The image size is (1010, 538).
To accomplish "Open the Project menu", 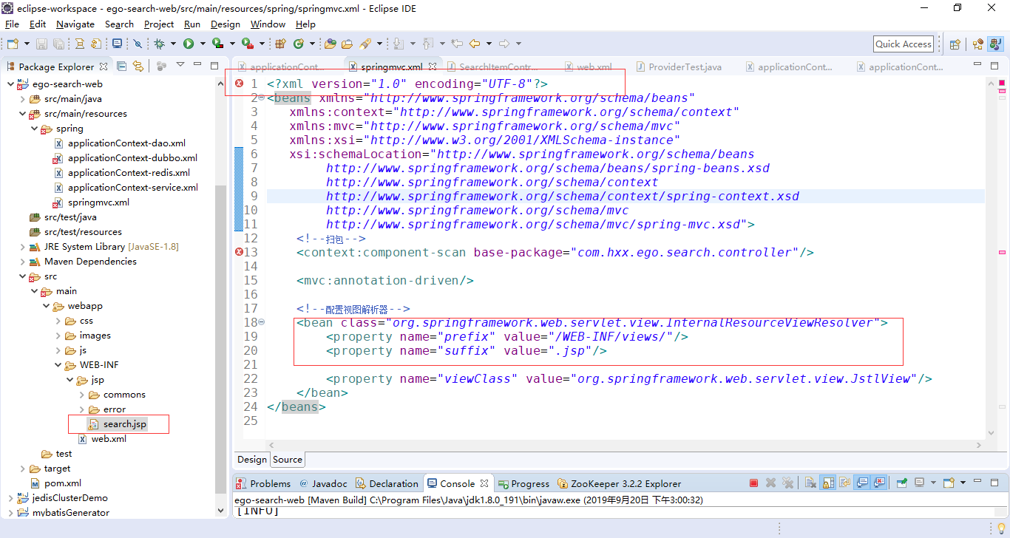I will [159, 24].
